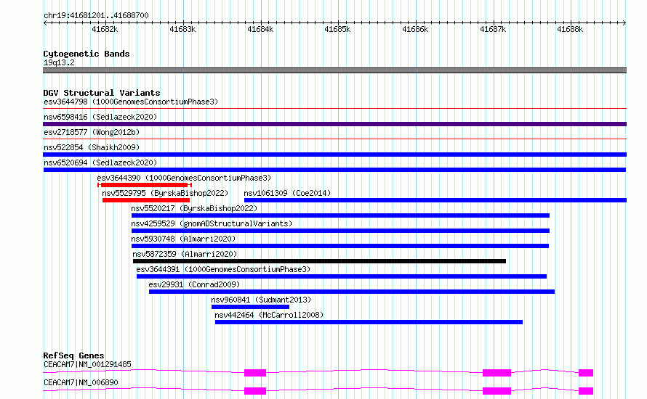Open the nsv5529795 (ByrskaBishop2022) variant label

[x=165, y=193]
